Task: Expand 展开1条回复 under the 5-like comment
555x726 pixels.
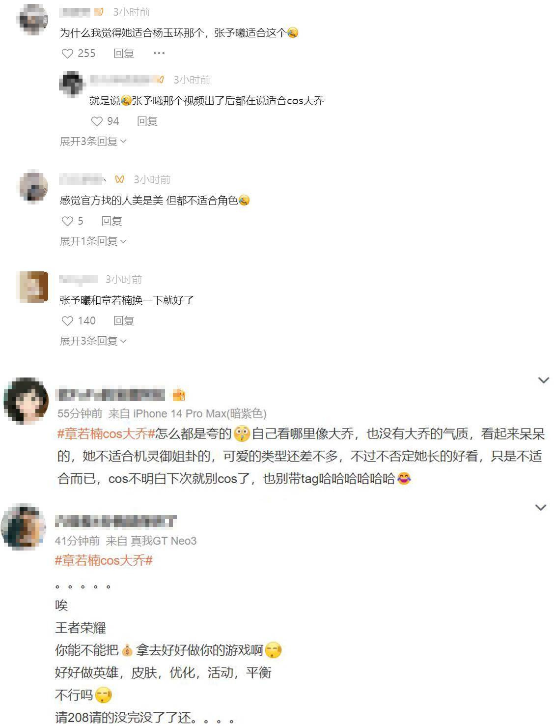Action: 93,241
